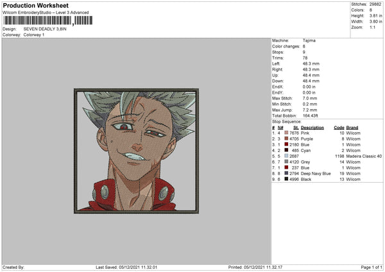Click the 'Cyan' description text
This screenshot has height=272, width=385.
click(x=305, y=150)
